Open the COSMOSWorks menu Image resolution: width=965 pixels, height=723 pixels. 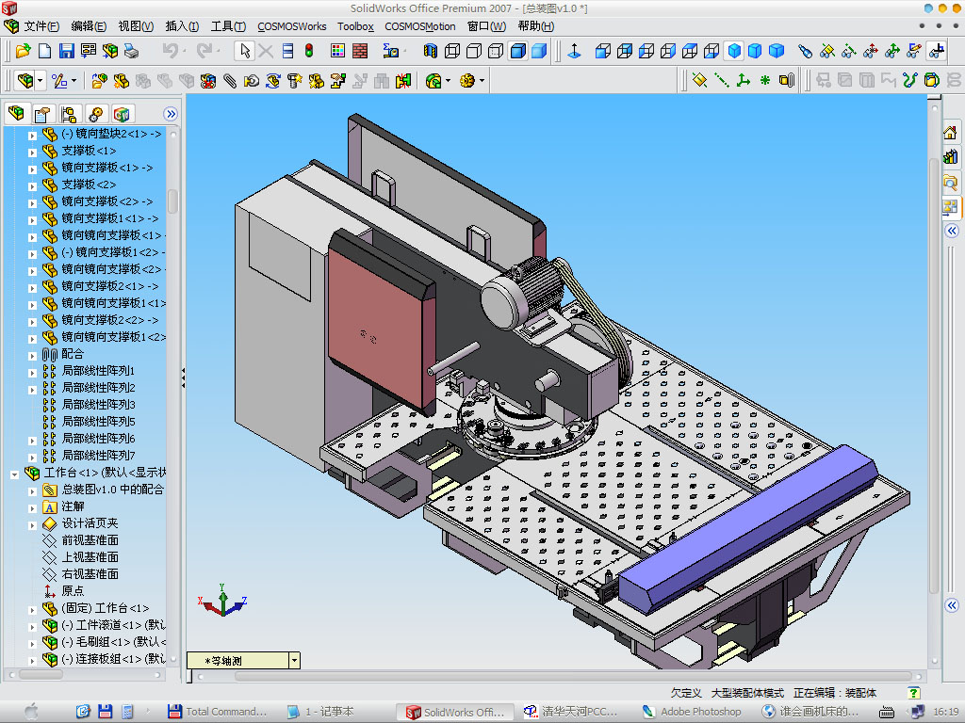point(292,26)
